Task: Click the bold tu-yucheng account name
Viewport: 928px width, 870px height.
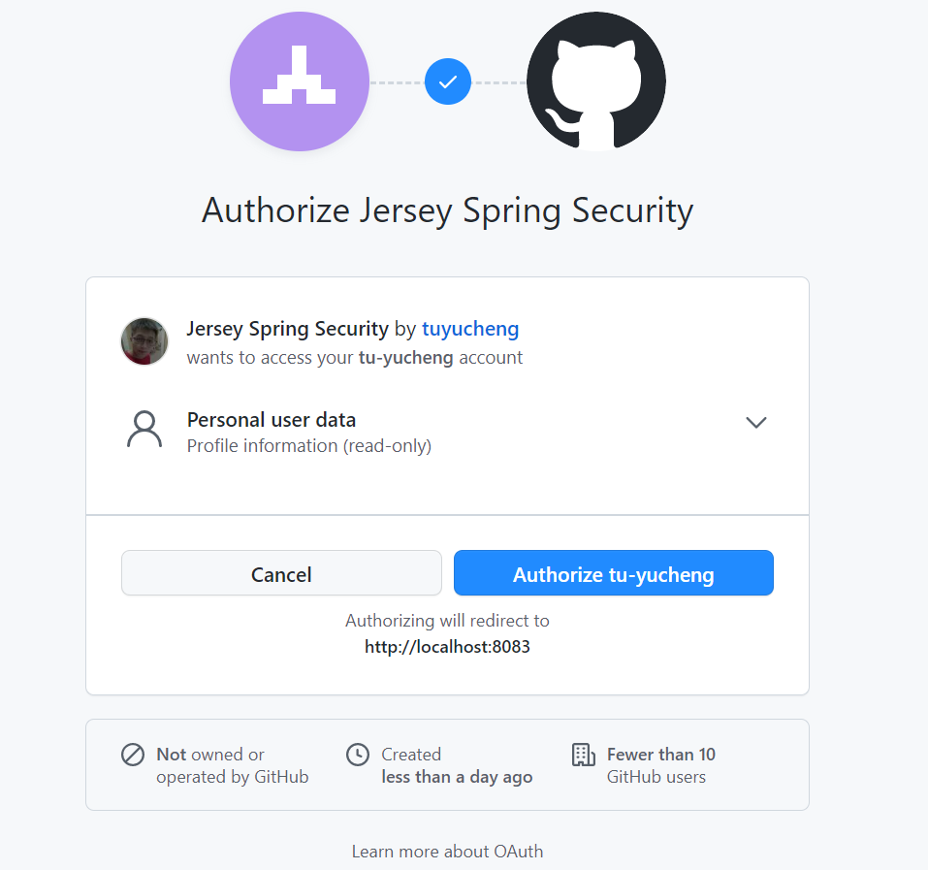Action: click(x=405, y=357)
